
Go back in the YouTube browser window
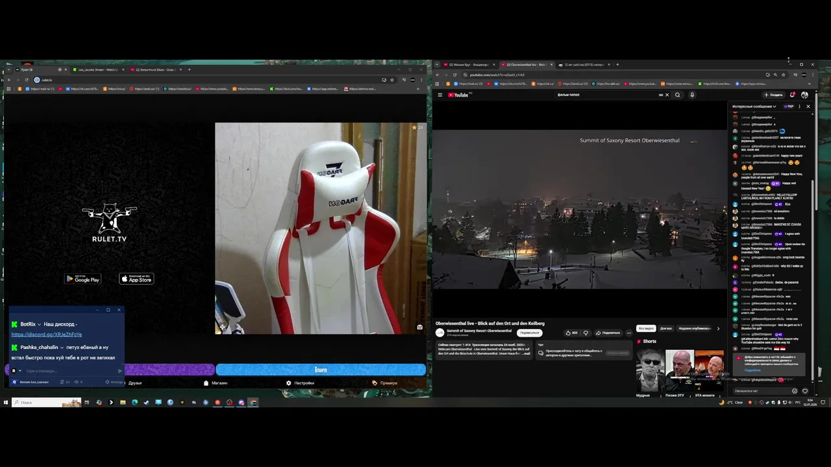pyautogui.click(x=438, y=75)
